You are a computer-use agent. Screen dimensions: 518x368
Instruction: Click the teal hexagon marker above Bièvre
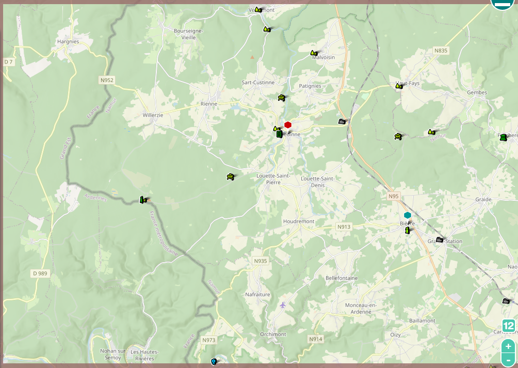pos(408,215)
